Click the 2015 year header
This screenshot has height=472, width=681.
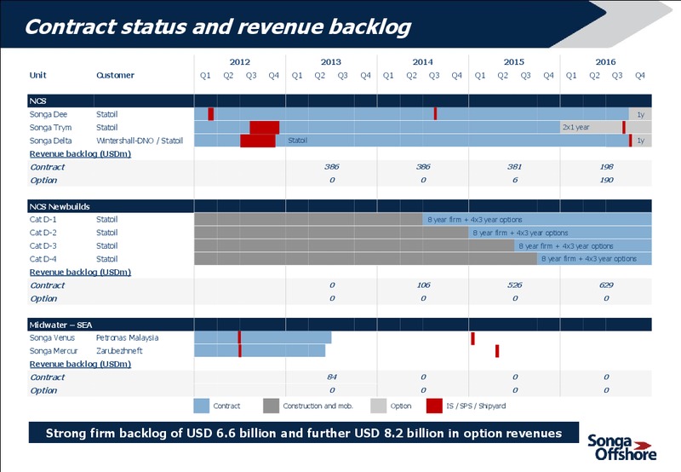coord(514,61)
